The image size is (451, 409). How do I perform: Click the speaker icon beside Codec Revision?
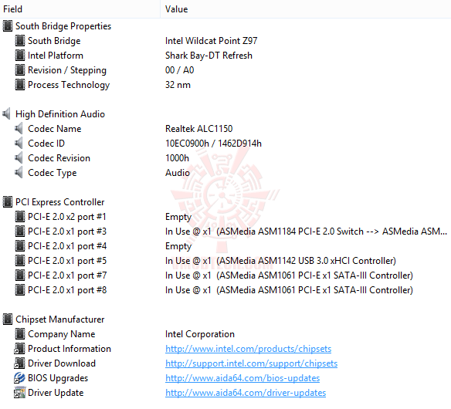19,157
